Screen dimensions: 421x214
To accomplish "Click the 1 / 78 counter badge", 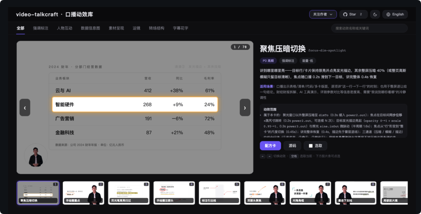I will tap(240, 47).
